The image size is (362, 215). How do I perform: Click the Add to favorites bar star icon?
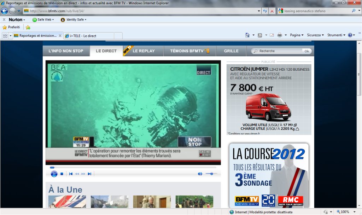28,27
